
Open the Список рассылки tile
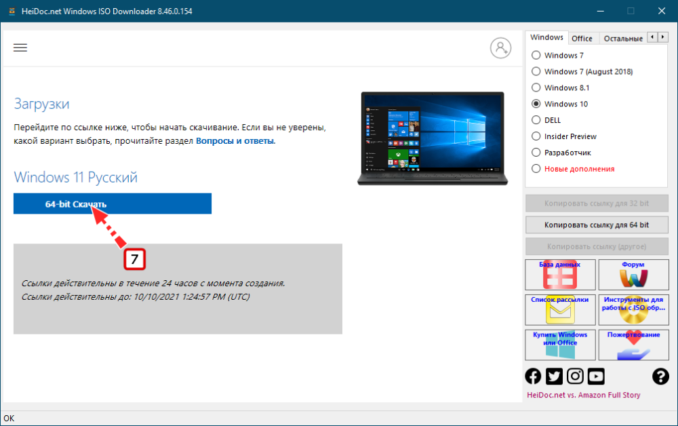click(560, 309)
